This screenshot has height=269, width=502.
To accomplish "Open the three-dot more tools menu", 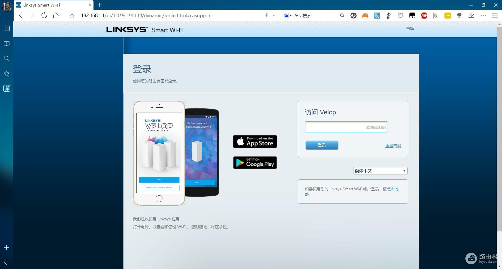I will coord(483,15).
